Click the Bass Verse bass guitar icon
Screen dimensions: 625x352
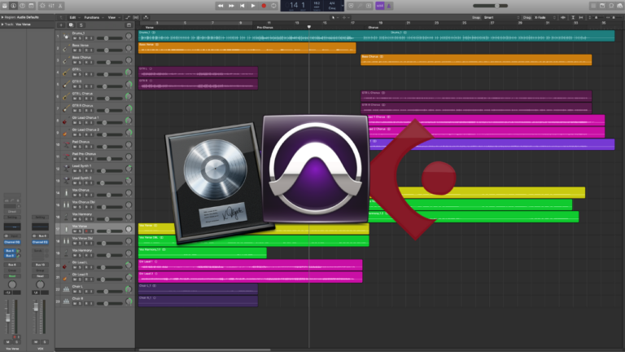66,48
